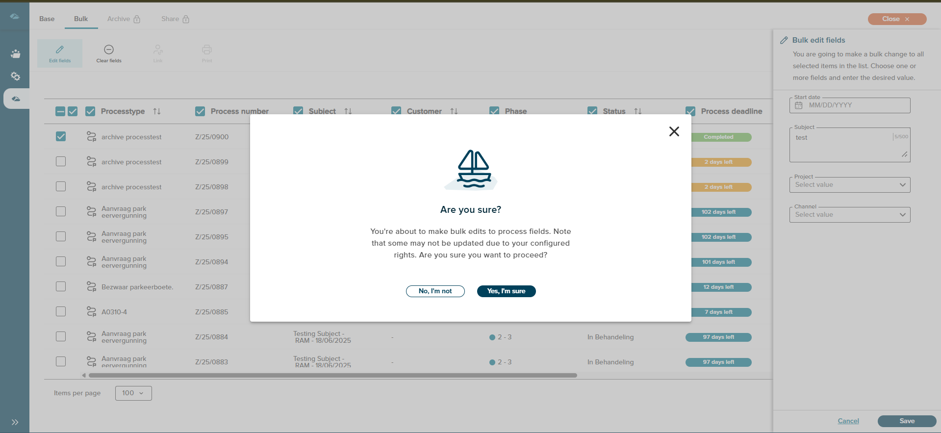Viewport: 941px width, 433px height.
Task: Check row Z/25/0895 checkbox
Action: coord(61,236)
